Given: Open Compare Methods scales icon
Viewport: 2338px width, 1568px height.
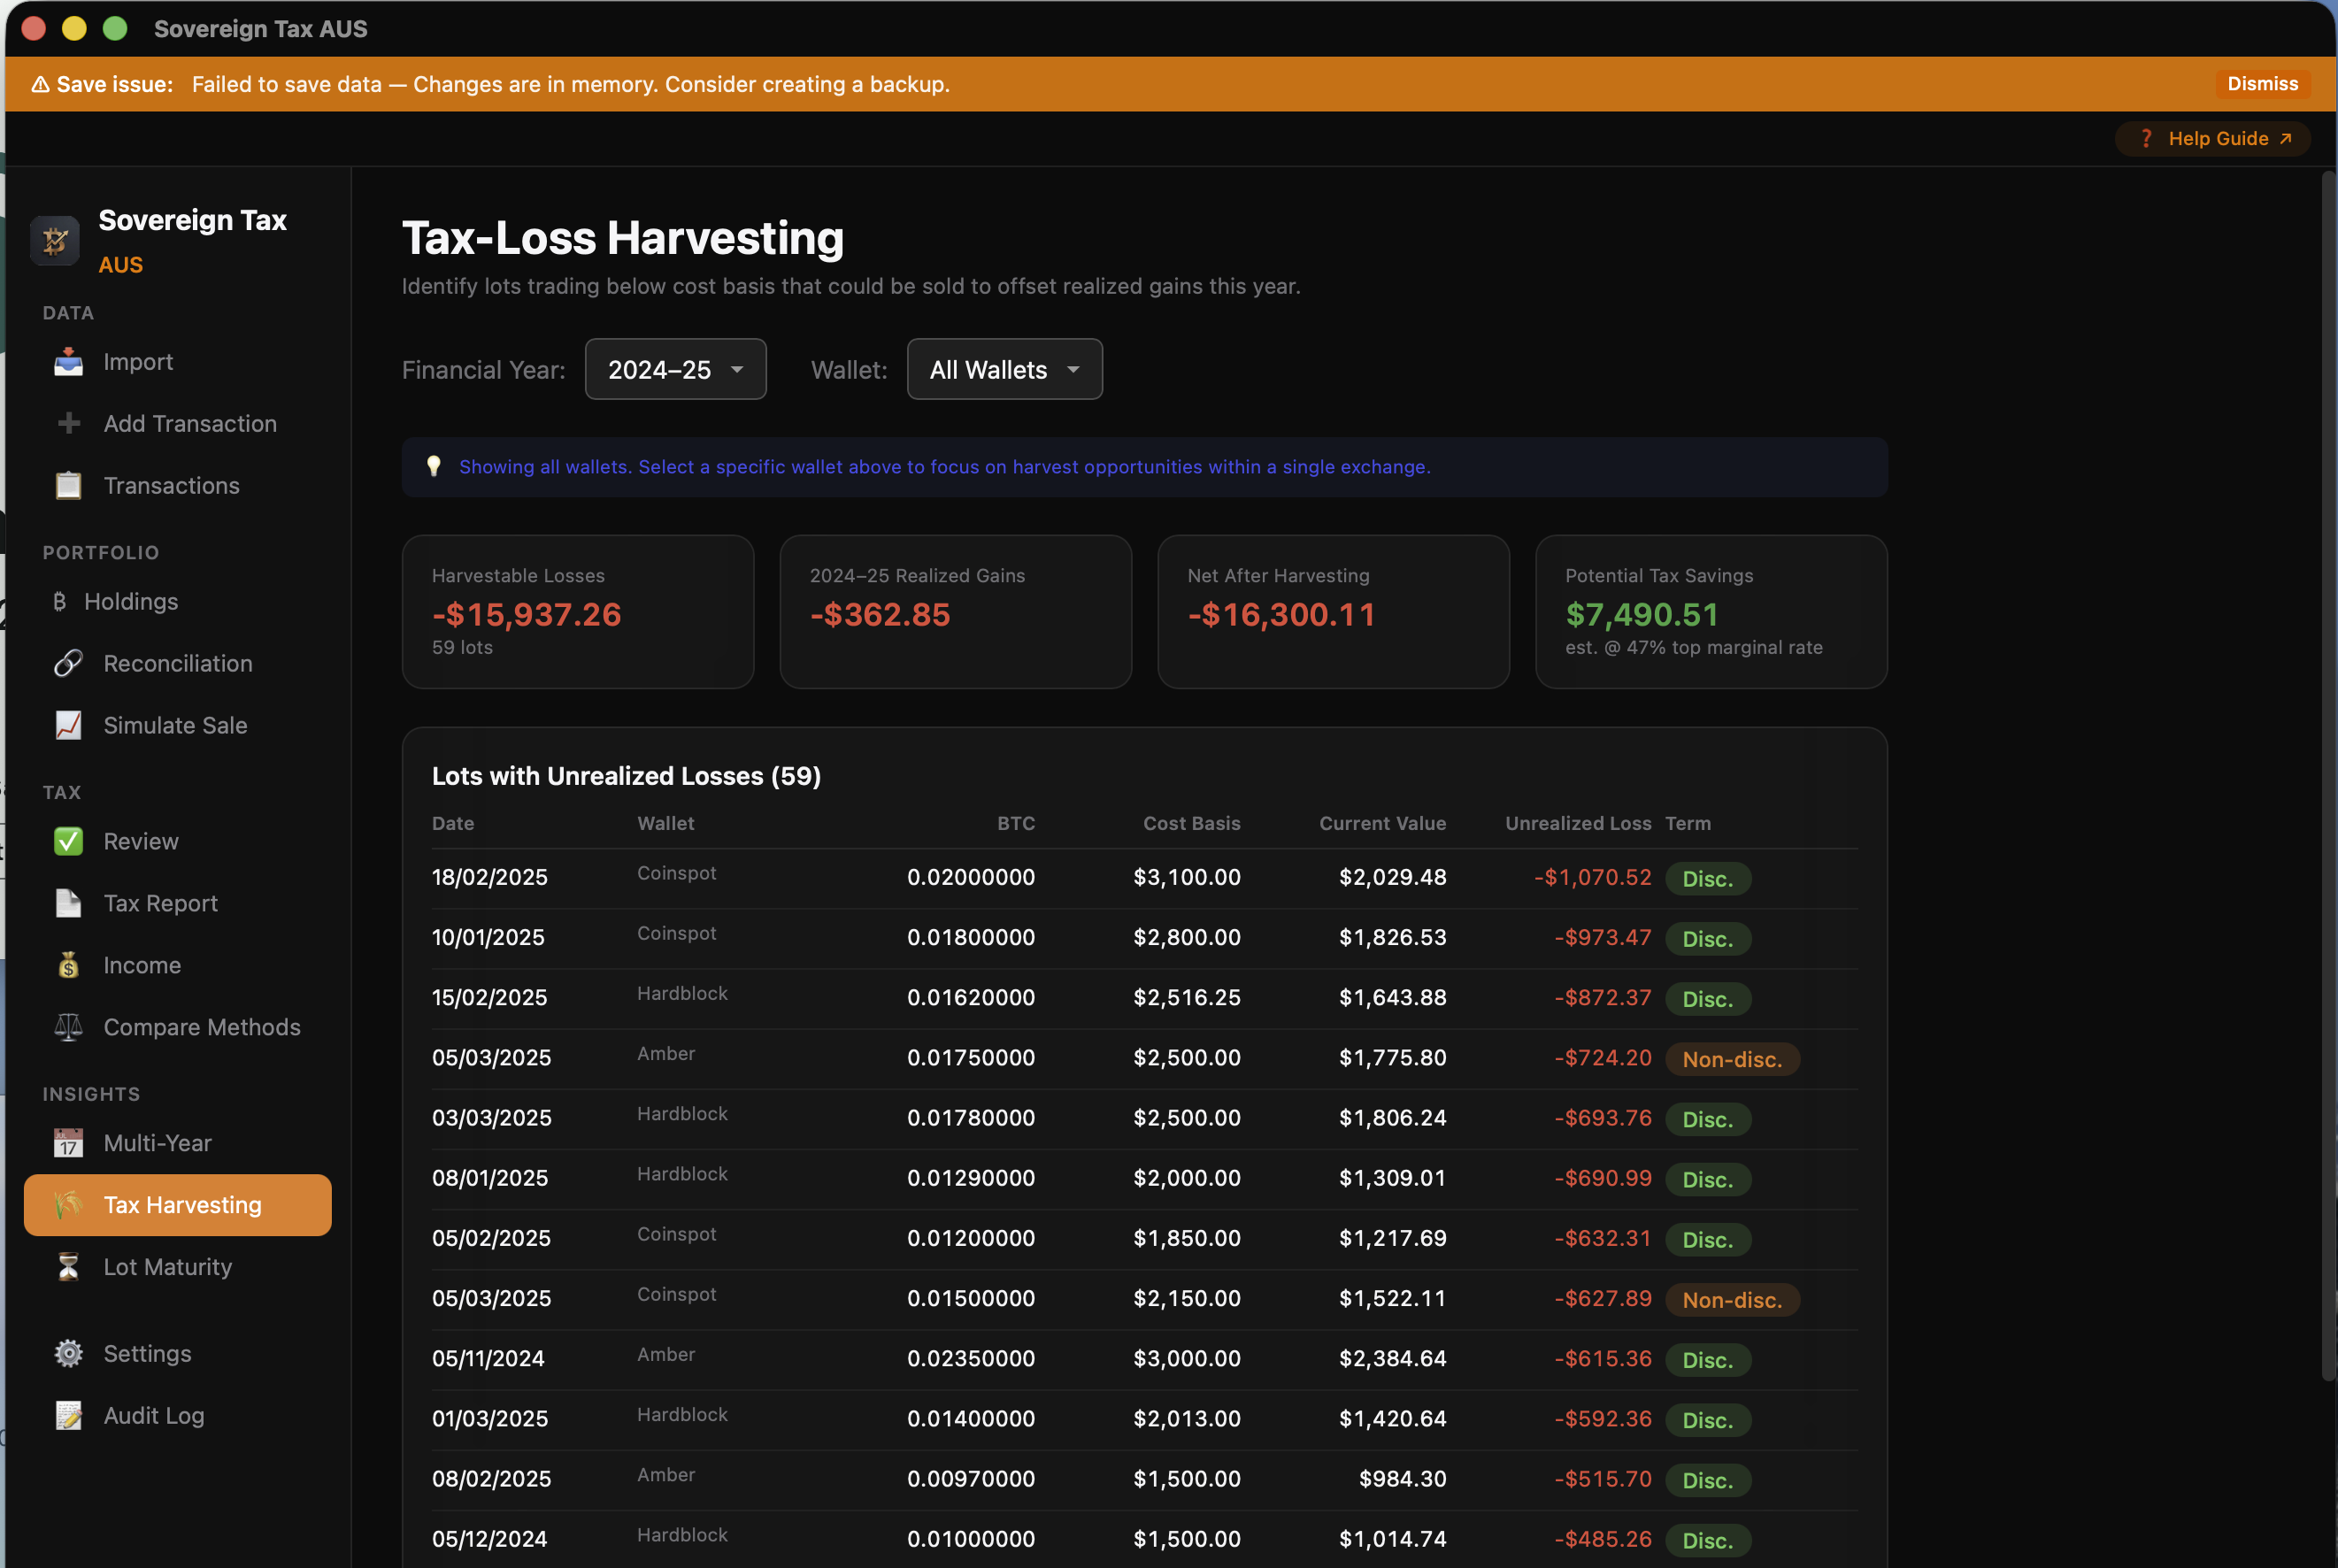Looking at the screenshot, I should [67, 1027].
